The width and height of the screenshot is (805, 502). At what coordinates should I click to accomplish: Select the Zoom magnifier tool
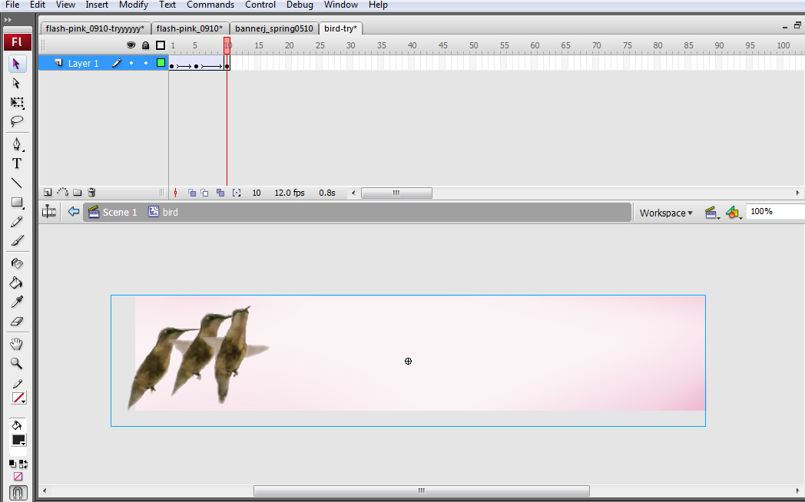tap(16, 364)
